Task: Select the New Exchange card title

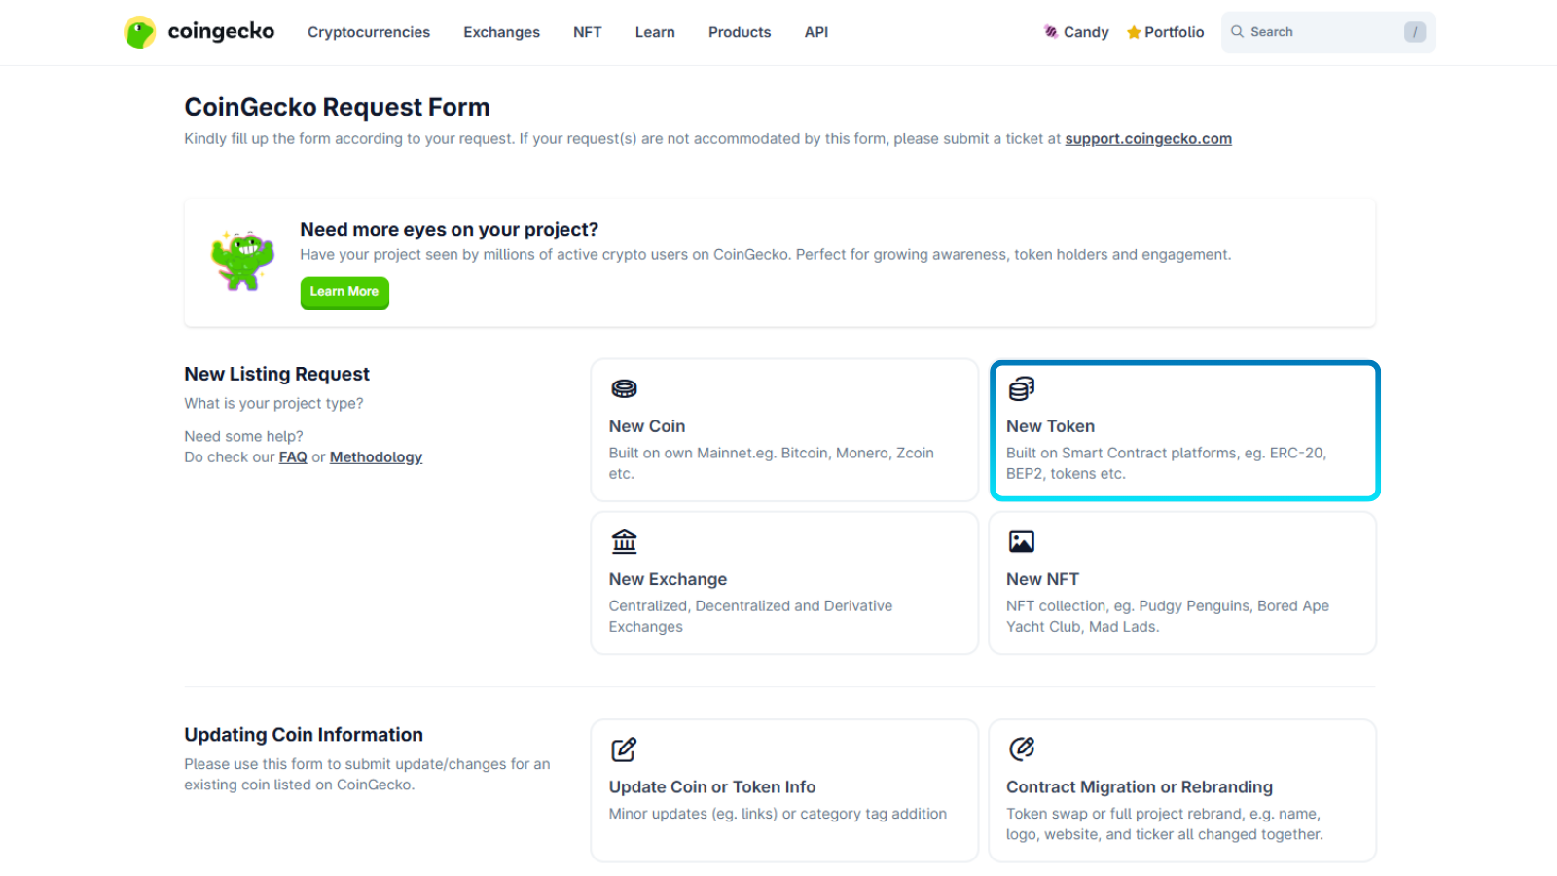Action: click(668, 579)
